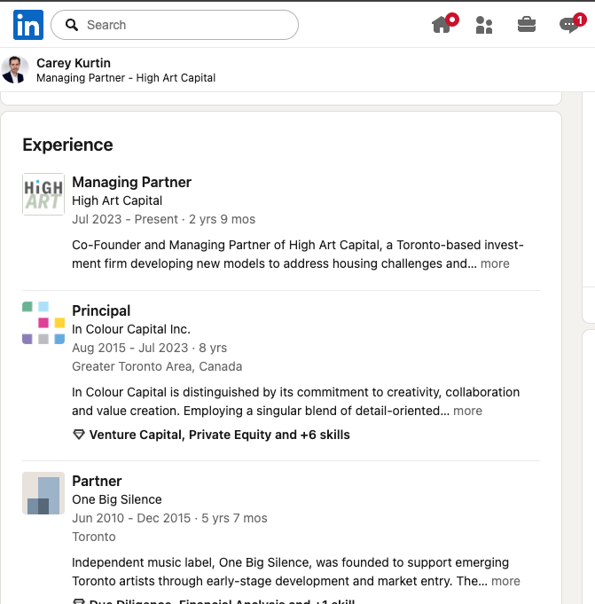Click 'Greater Toronto Area, Canada' location text
Viewport: 595px width, 604px height.
tap(157, 366)
